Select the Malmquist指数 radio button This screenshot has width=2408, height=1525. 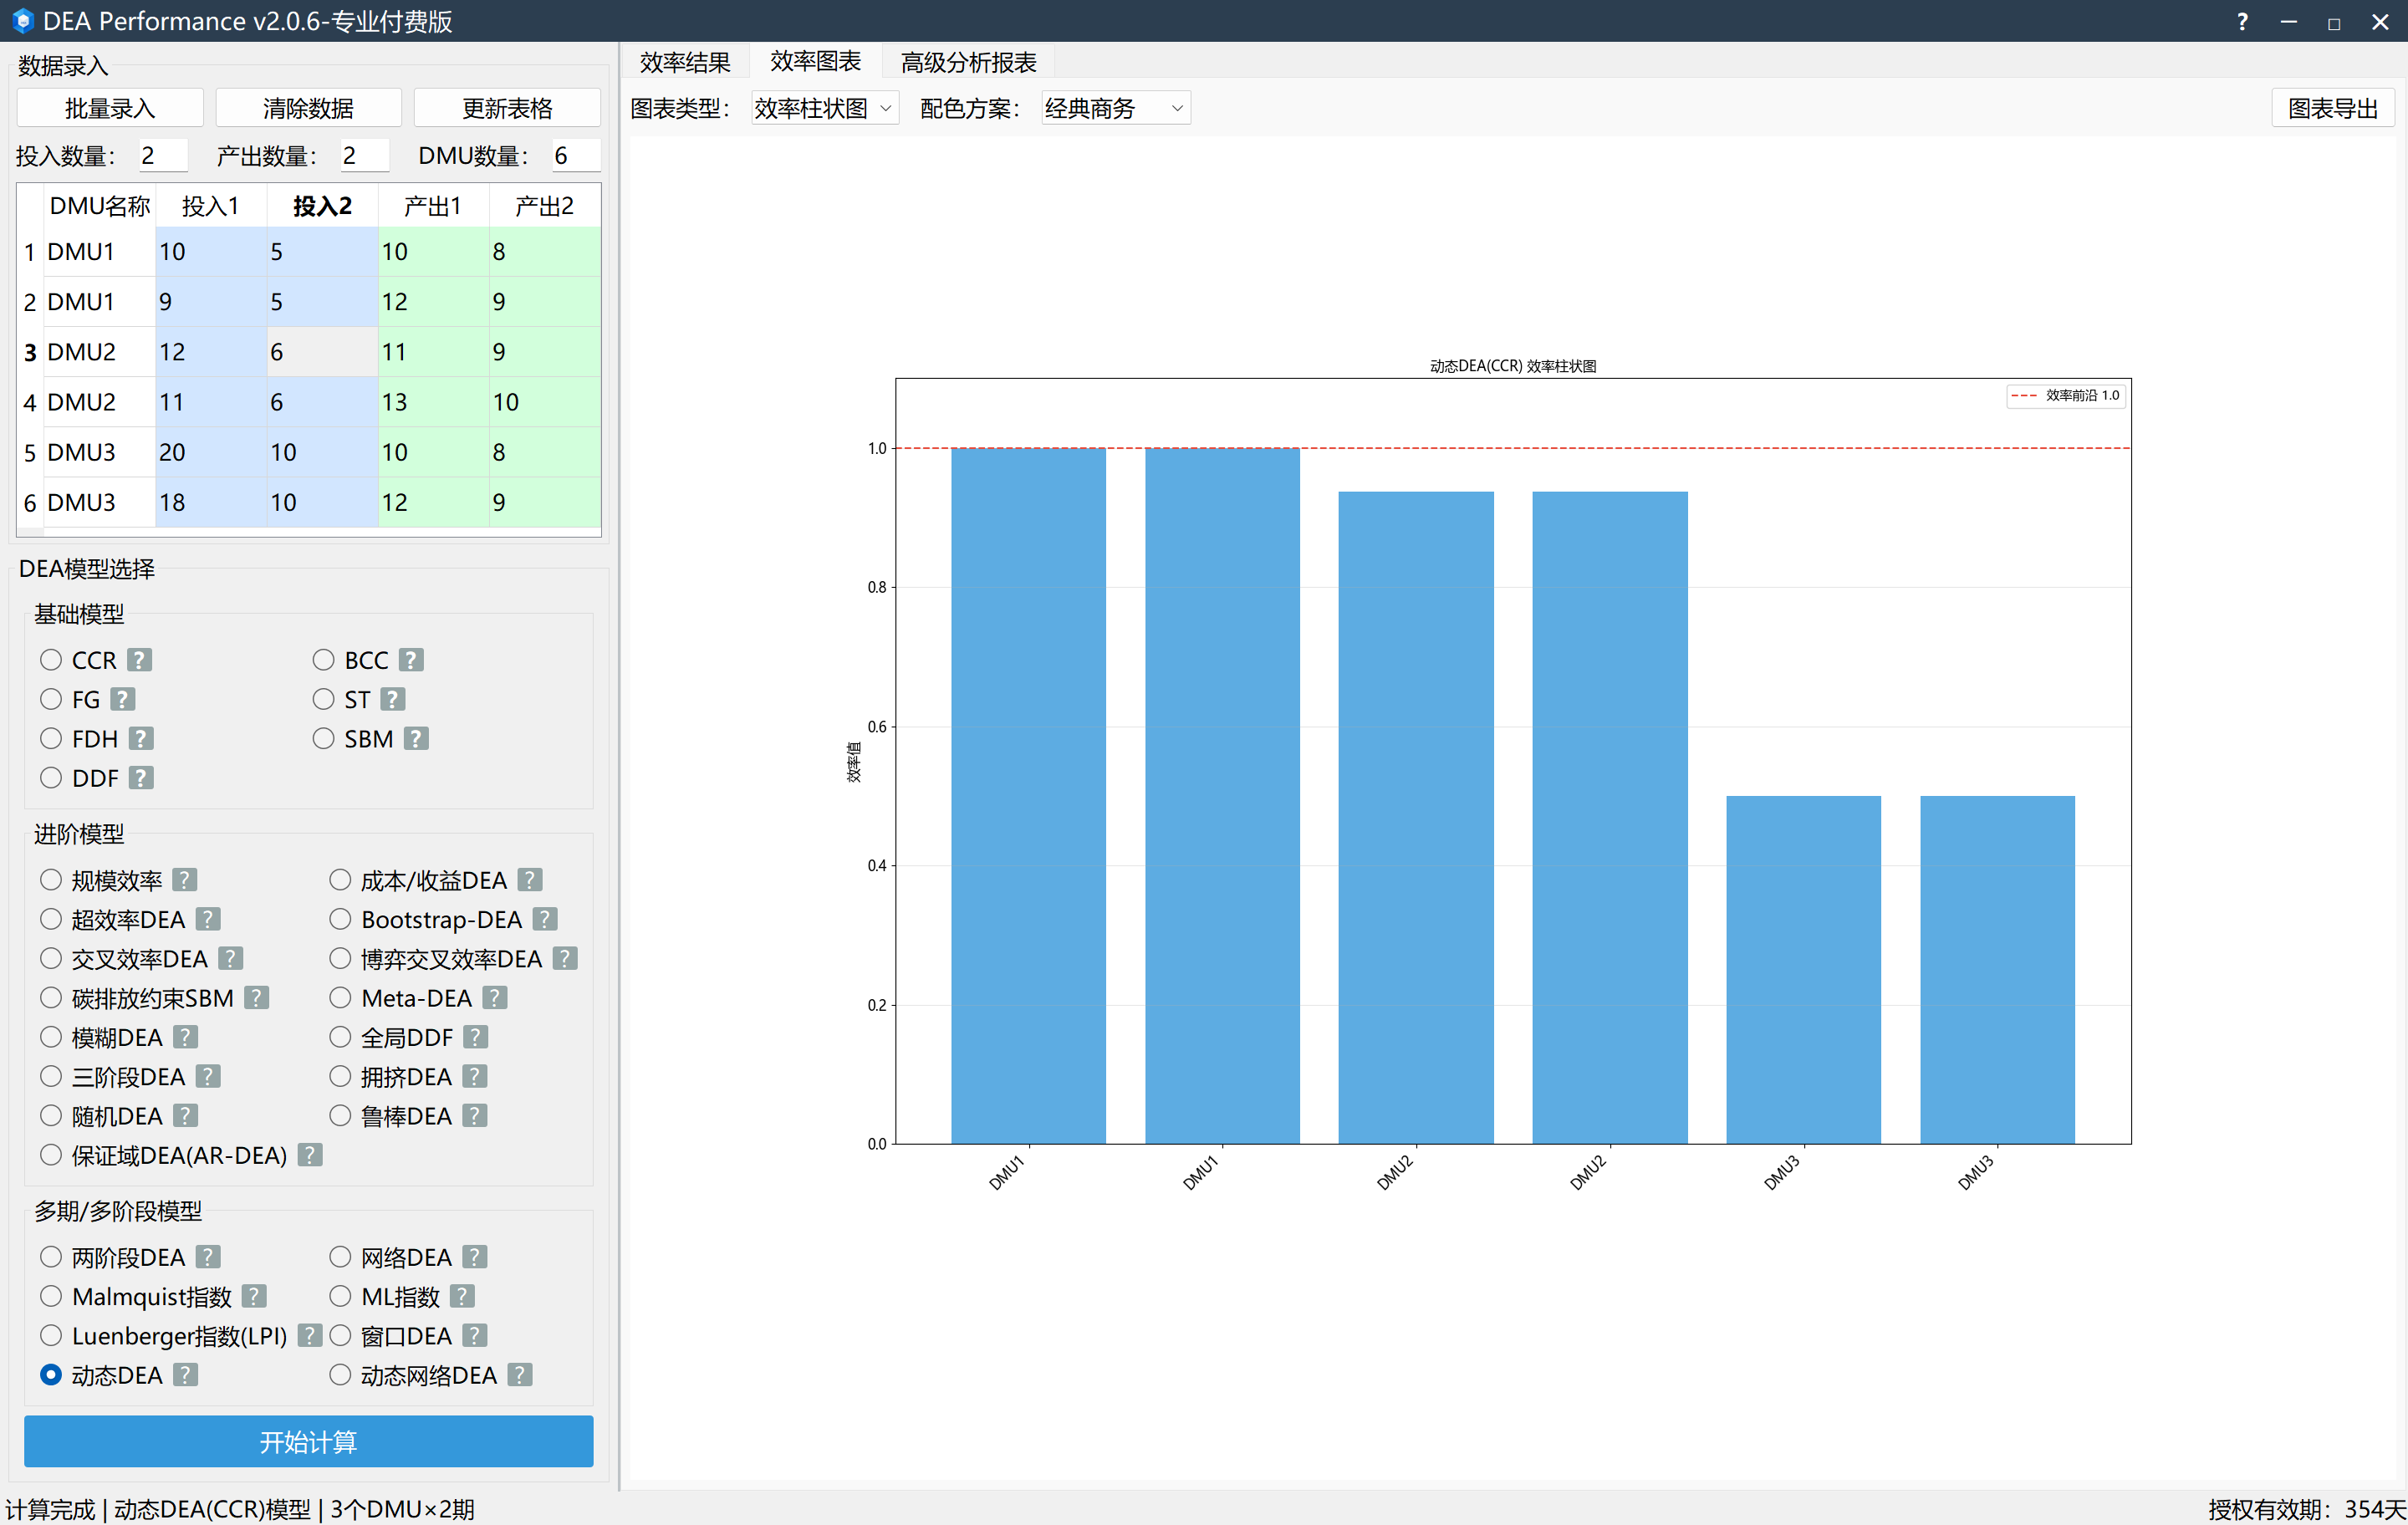(51, 1296)
